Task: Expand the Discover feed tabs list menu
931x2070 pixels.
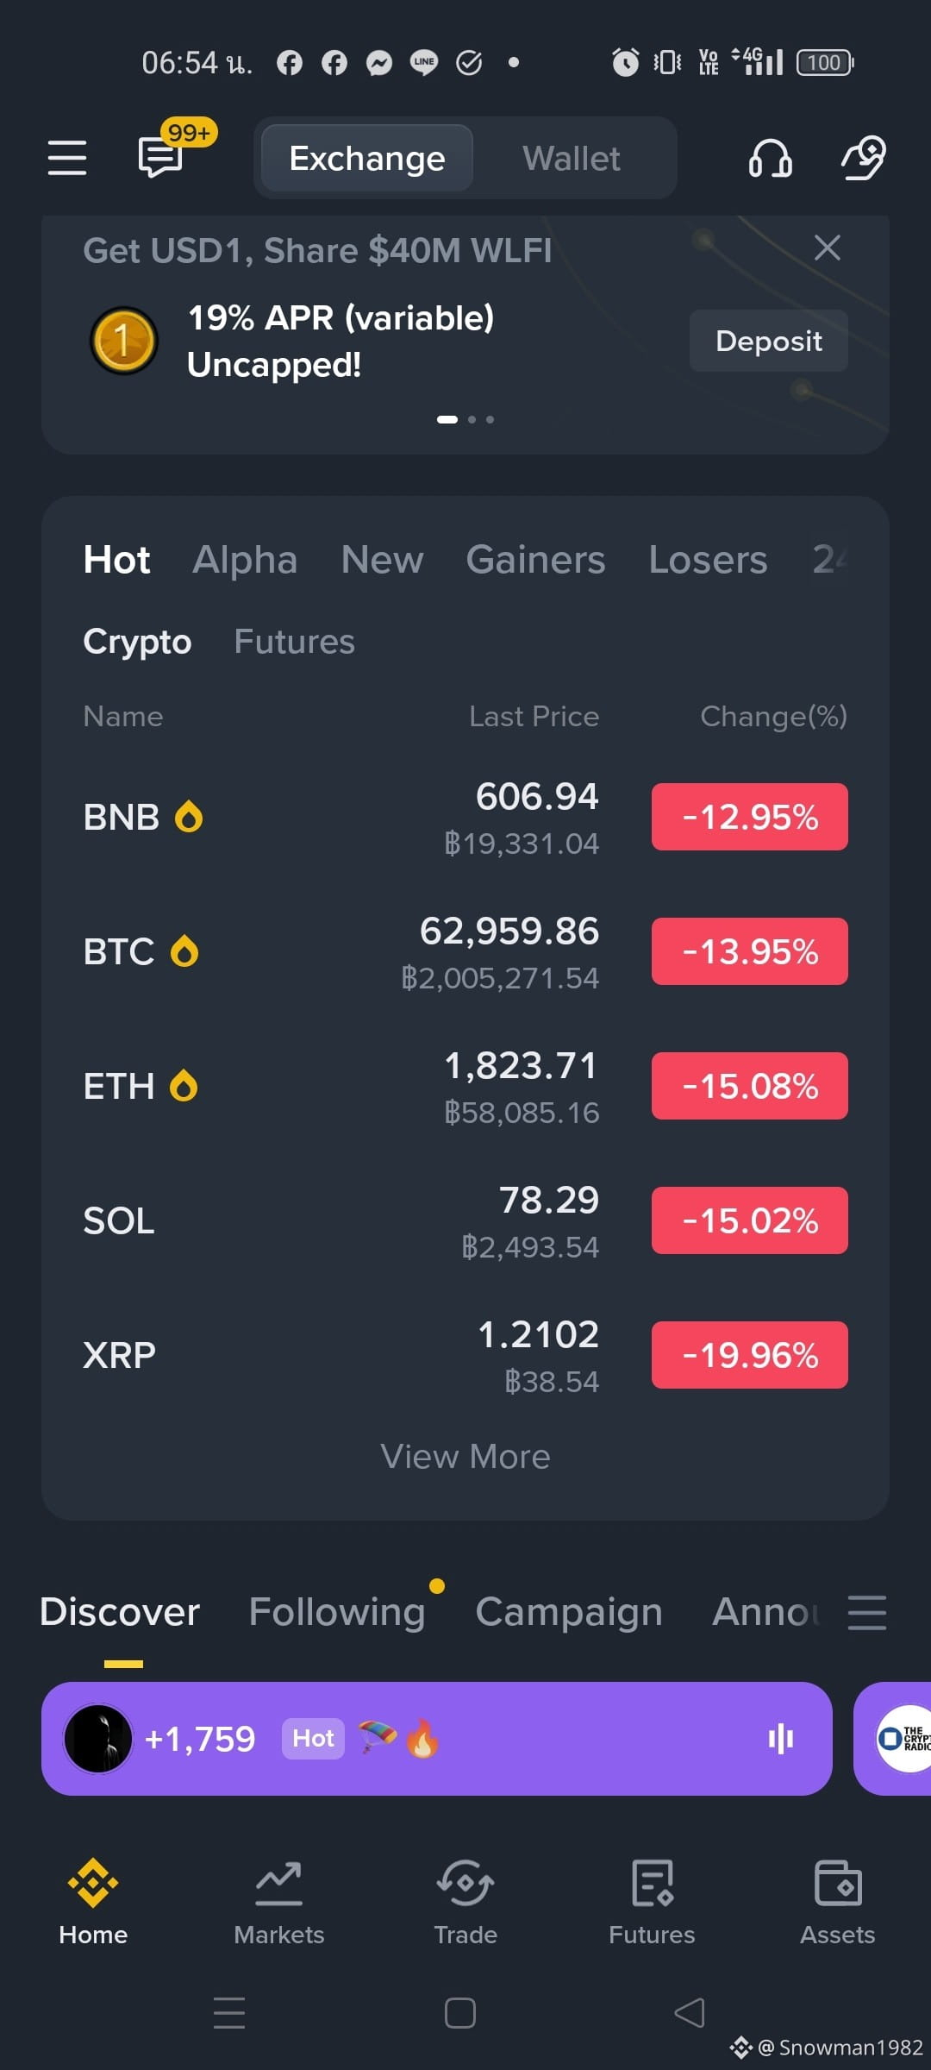Action: [866, 1612]
